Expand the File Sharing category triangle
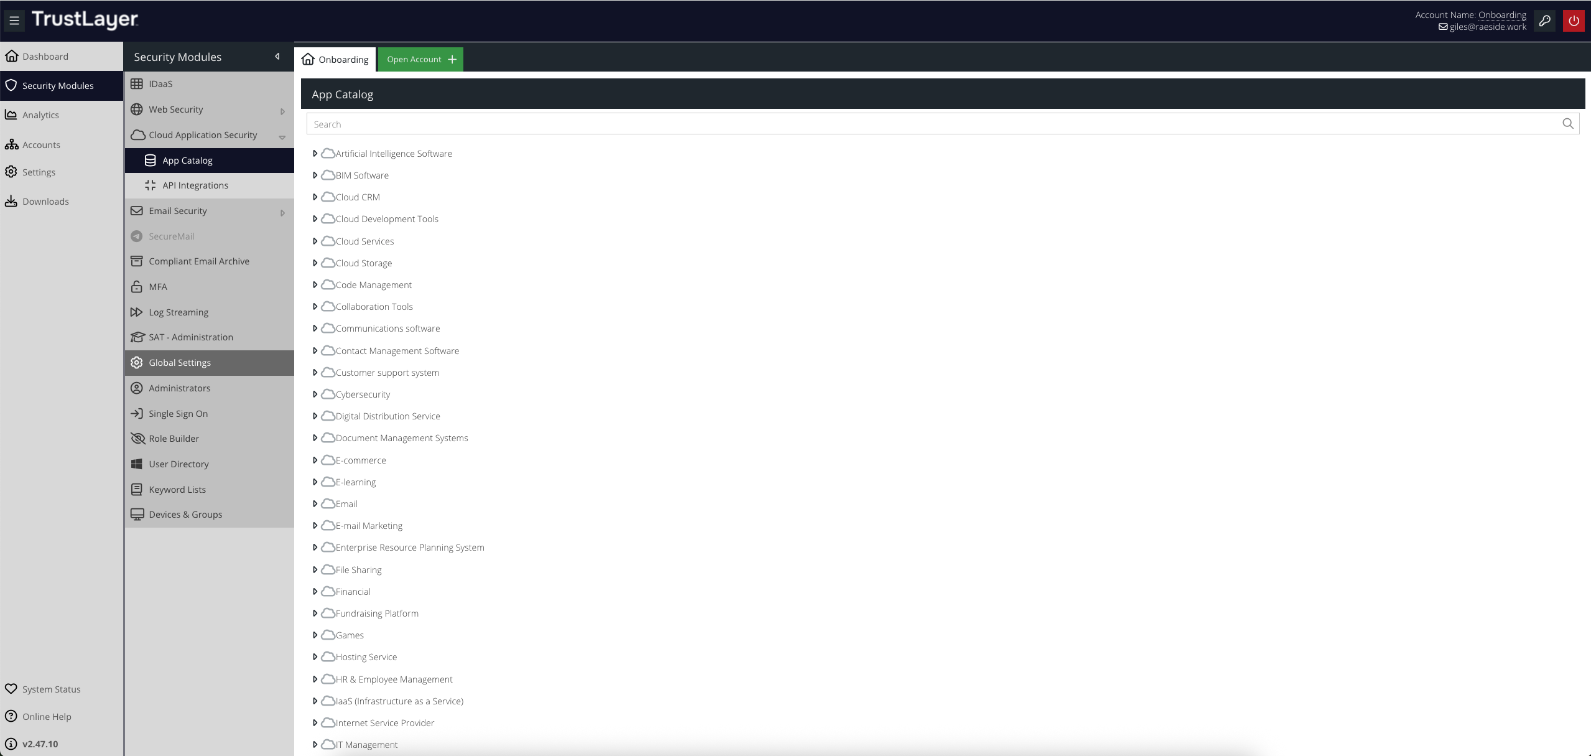The width and height of the screenshot is (1591, 756). (315, 570)
